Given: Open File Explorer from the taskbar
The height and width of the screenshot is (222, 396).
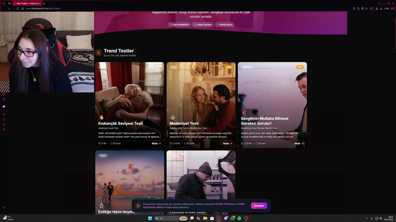Looking at the screenshot, I should coord(205,218).
